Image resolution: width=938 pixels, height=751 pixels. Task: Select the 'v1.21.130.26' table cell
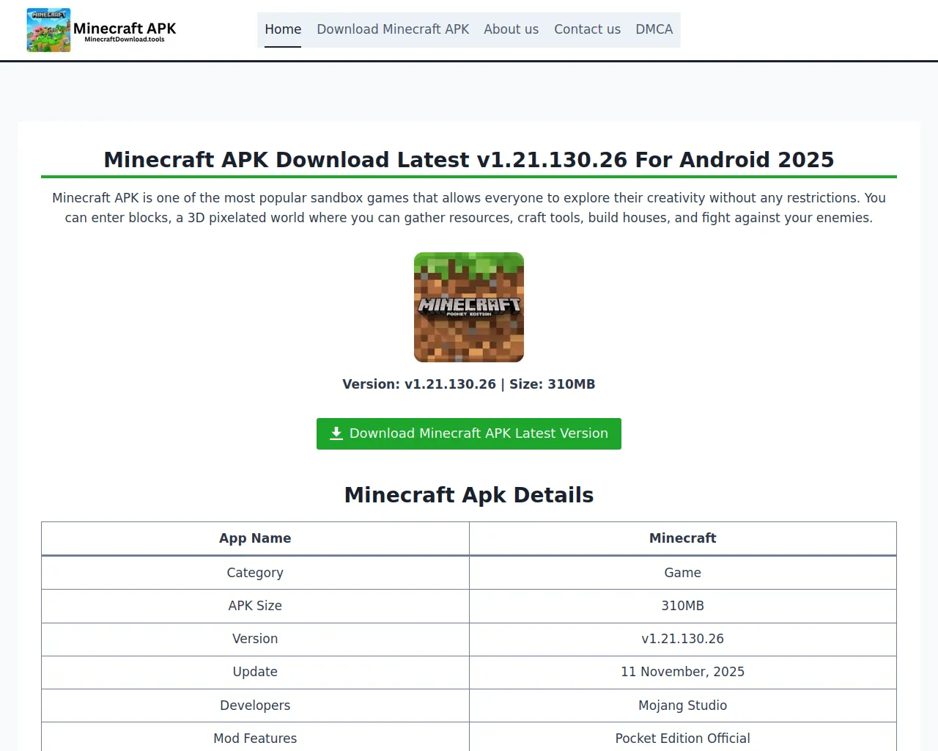point(683,639)
